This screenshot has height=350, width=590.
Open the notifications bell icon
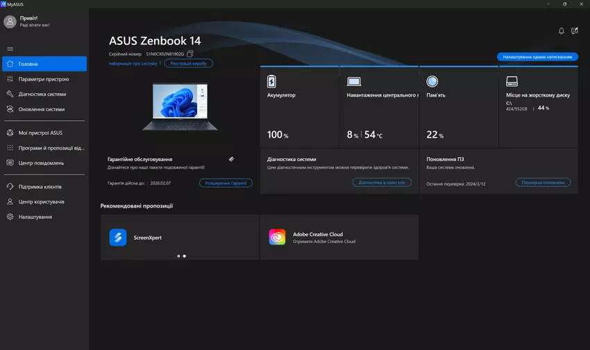(x=562, y=31)
